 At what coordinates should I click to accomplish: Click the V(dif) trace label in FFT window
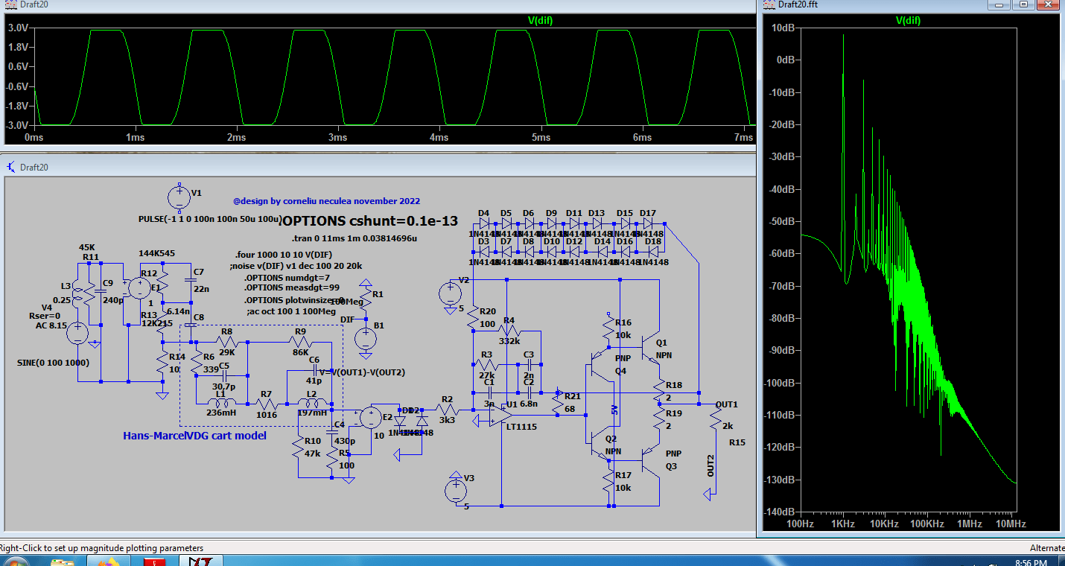tap(908, 20)
